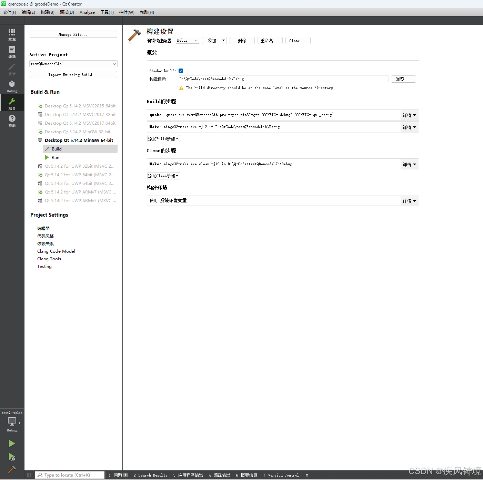Open the 问题 output pane
The height and width of the screenshot is (480, 483).
(x=118, y=475)
